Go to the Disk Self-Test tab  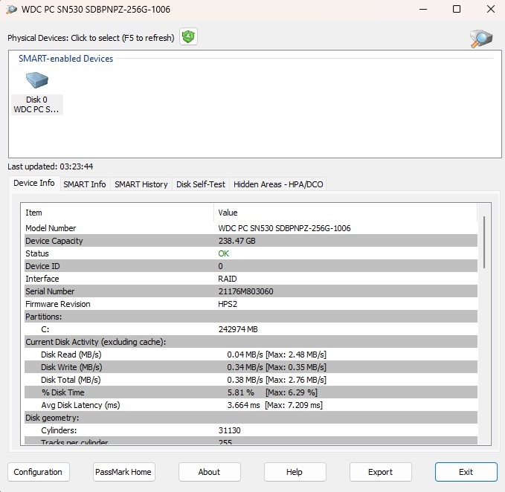pyautogui.click(x=200, y=184)
